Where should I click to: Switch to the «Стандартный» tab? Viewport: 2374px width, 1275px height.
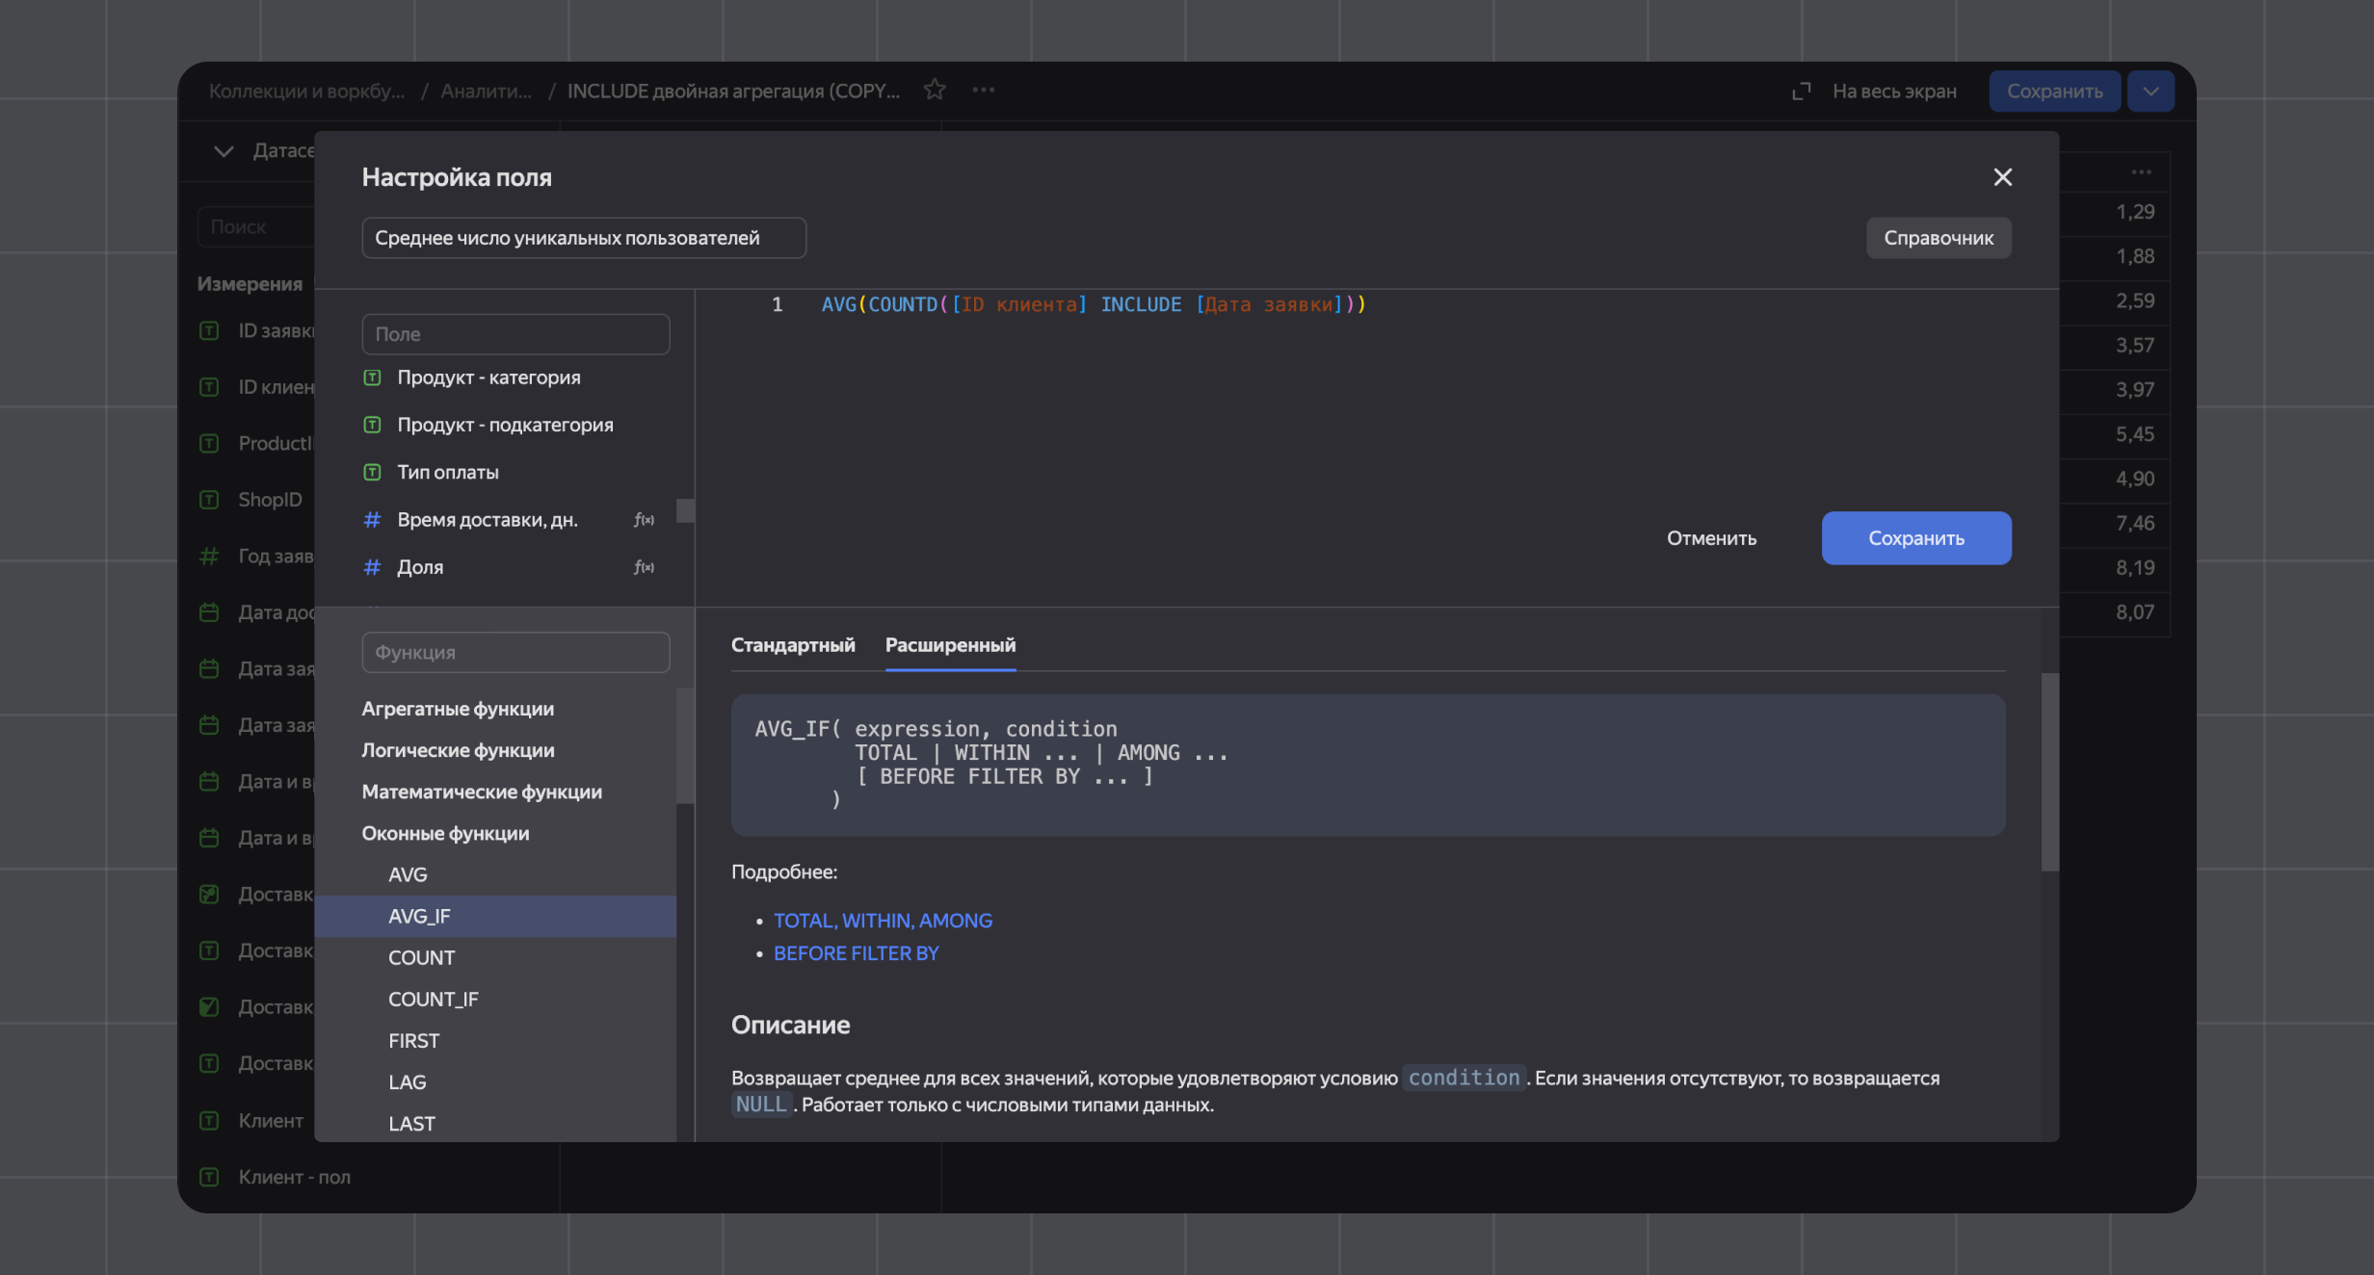coord(793,644)
